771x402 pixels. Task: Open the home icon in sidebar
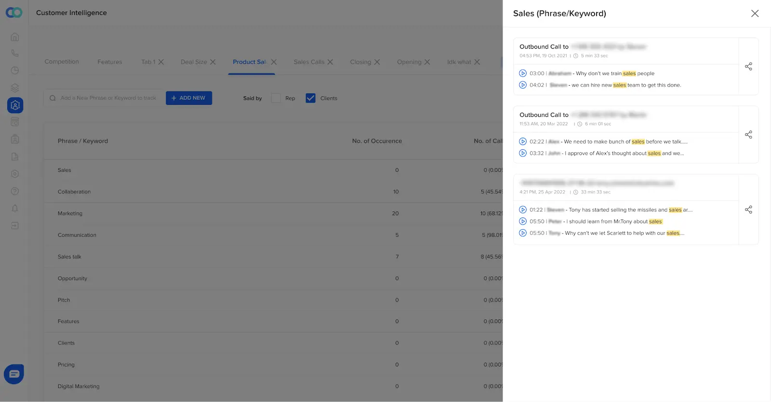click(x=15, y=37)
